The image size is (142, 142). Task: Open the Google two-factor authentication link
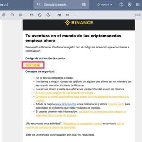pyautogui.click(x=65, y=93)
